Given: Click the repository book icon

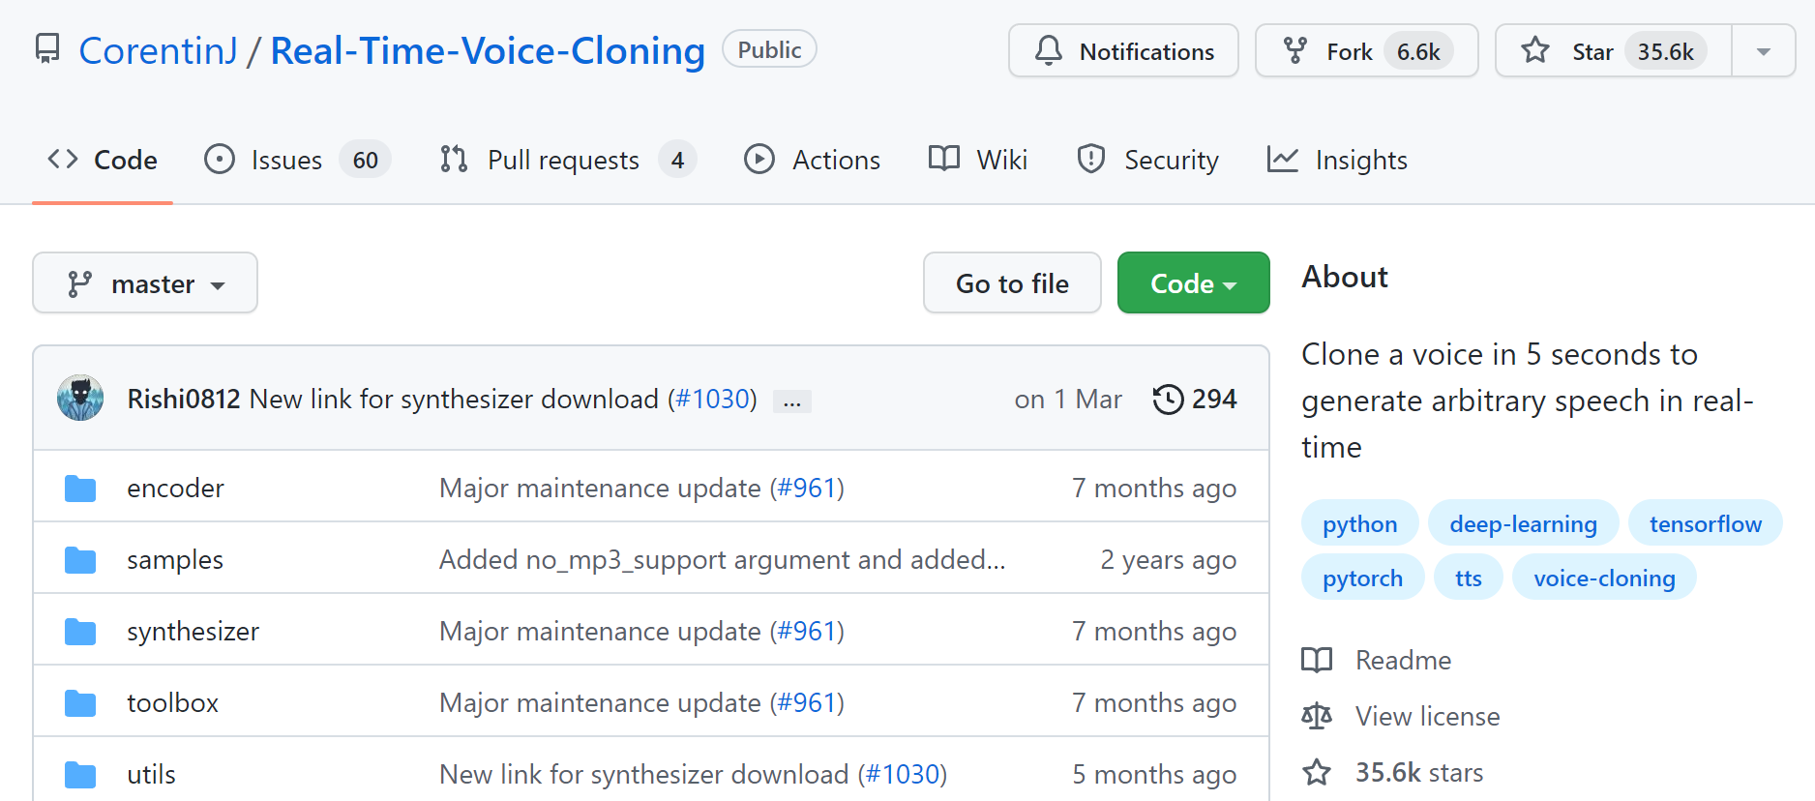Looking at the screenshot, I should point(47,49).
